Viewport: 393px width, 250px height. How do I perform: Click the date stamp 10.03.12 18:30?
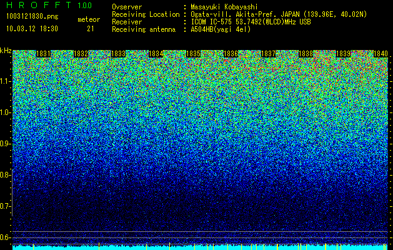click(x=32, y=29)
